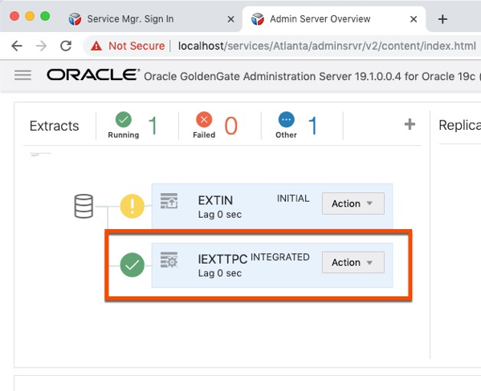The width and height of the screenshot is (481, 391).
Task: Open the Action dropdown for EXTIN
Action: tap(353, 204)
